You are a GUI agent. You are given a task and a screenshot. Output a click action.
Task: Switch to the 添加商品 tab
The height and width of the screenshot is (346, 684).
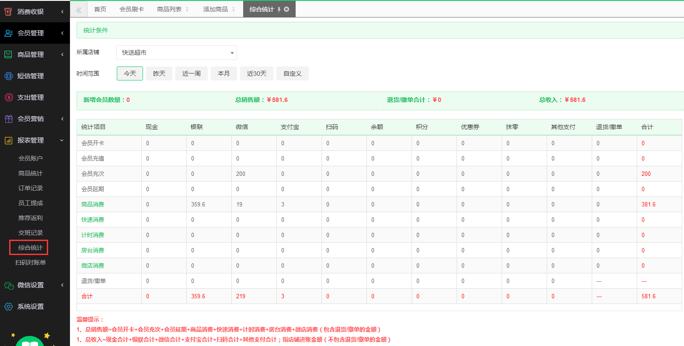(216, 9)
